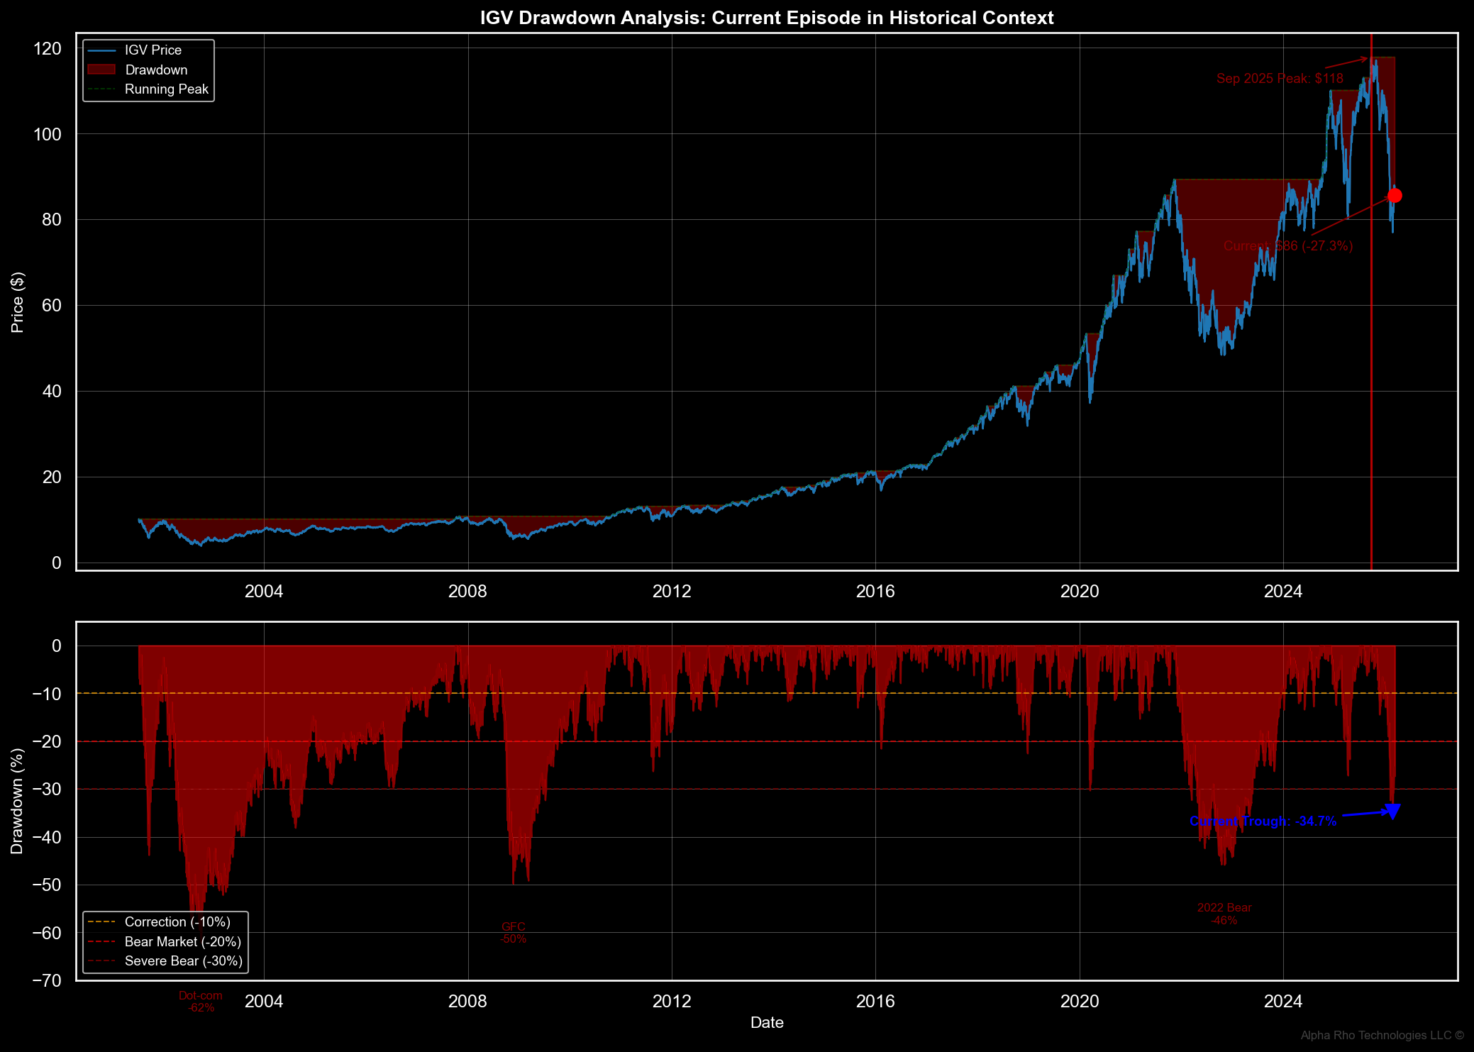Click the GFC -50% annotation
This screenshot has width=1474, height=1052.
point(513,933)
